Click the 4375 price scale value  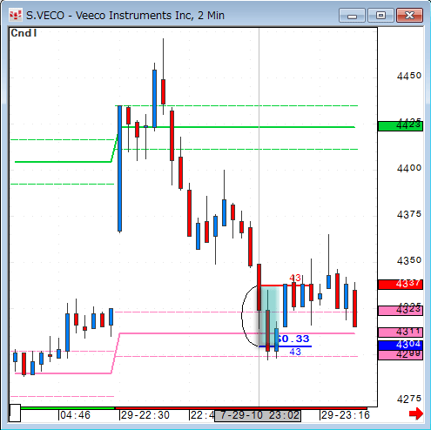(x=409, y=215)
